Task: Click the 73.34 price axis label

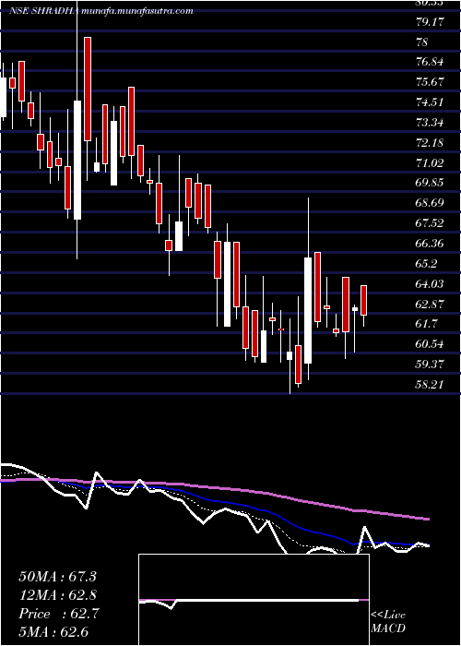Action: (x=430, y=123)
